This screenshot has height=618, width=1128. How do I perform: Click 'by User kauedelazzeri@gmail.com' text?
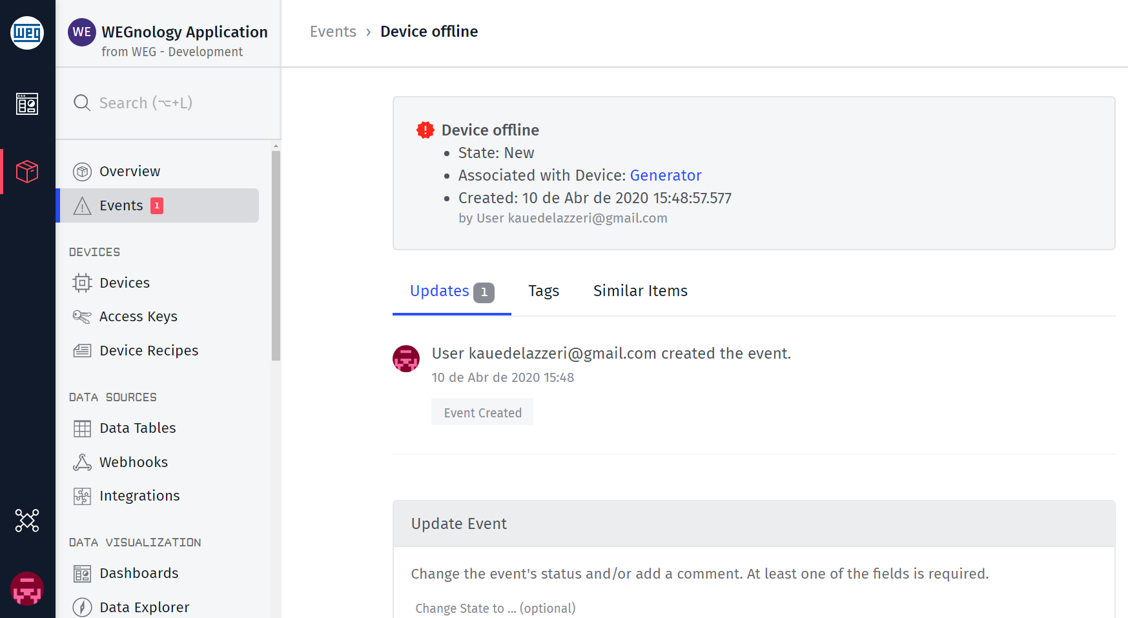click(x=563, y=218)
